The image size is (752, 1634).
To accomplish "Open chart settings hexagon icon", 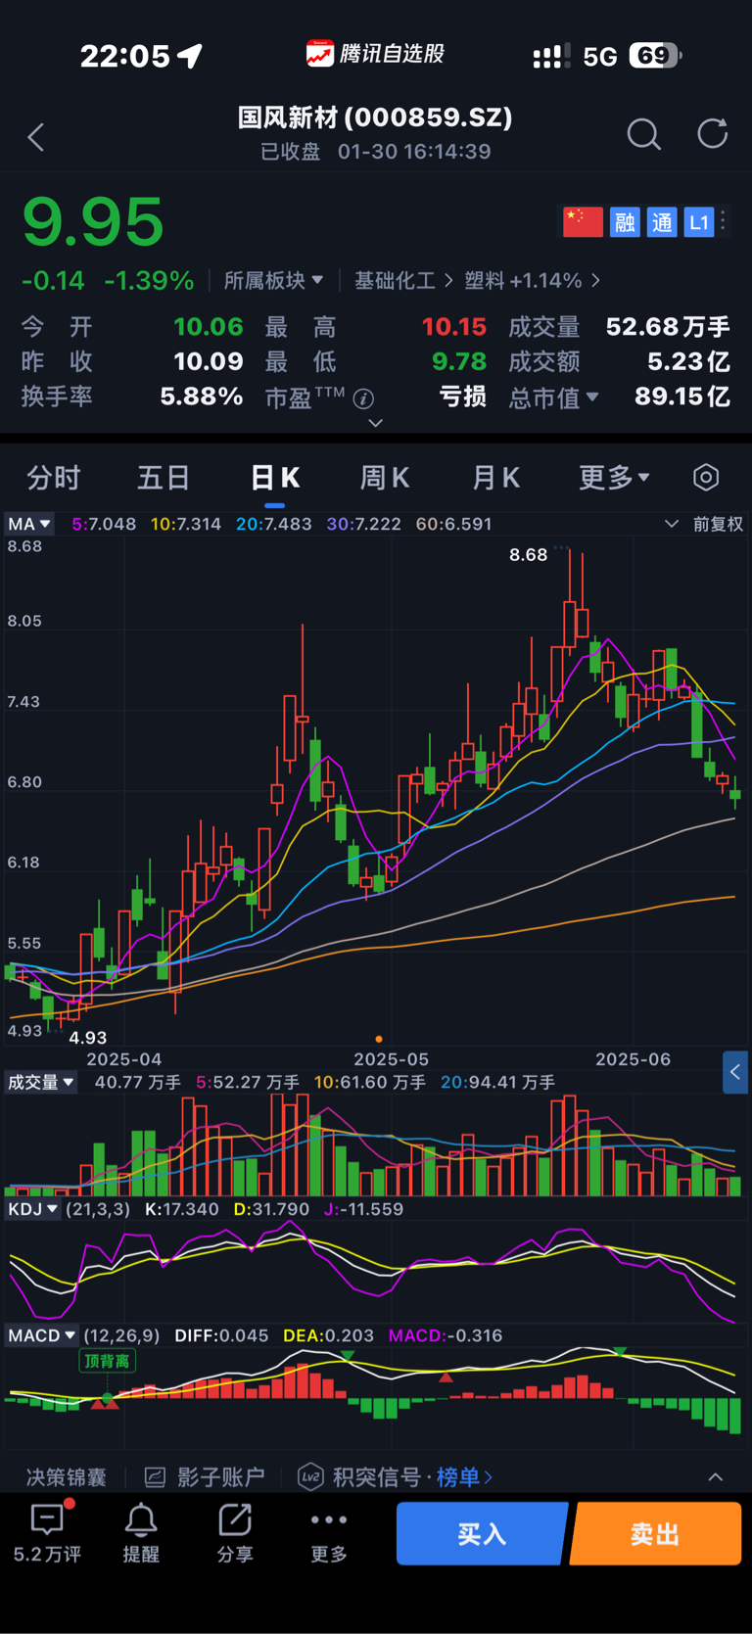I will (x=706, y=478).
